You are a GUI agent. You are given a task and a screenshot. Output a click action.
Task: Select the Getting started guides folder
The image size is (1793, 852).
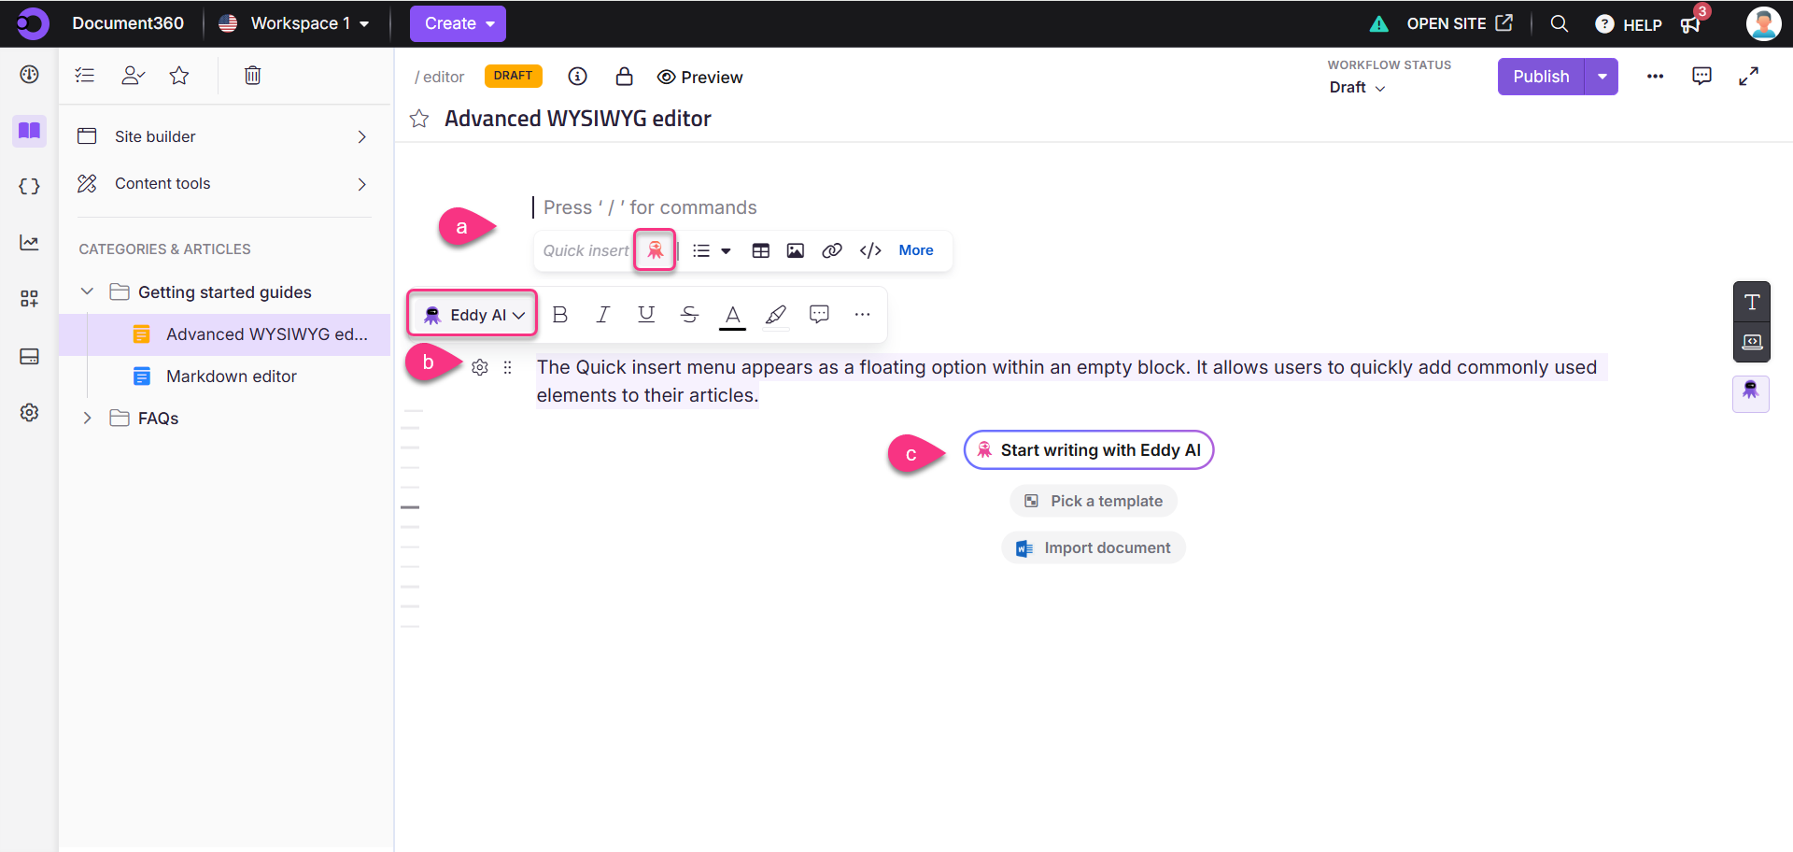pyautogui.click(x=224, y=292)
